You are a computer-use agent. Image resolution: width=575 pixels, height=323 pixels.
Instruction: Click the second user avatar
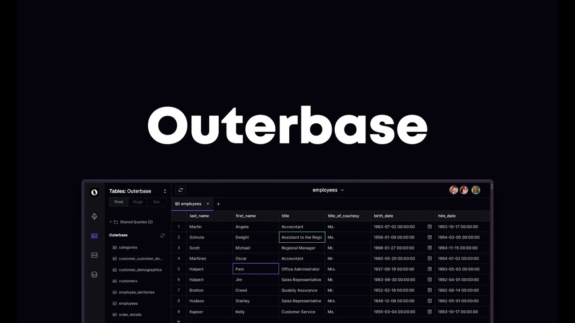pos(464,190)
